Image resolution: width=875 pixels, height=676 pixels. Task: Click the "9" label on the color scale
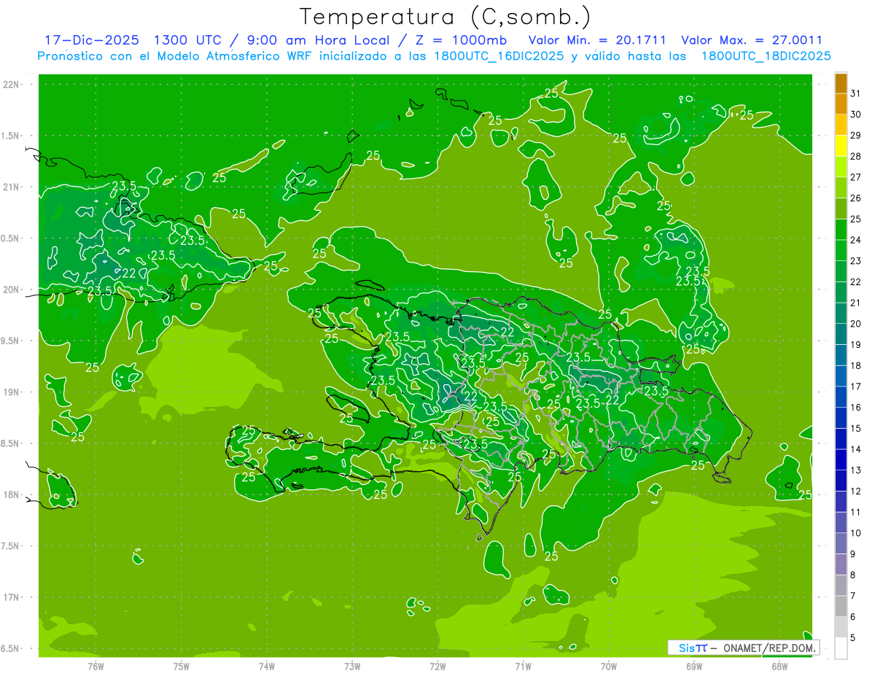(x=853, y=554)
